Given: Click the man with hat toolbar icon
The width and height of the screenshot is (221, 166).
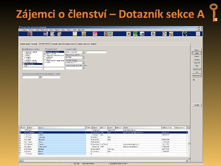Looking at the screenshot, I should (x=171, y=34).
